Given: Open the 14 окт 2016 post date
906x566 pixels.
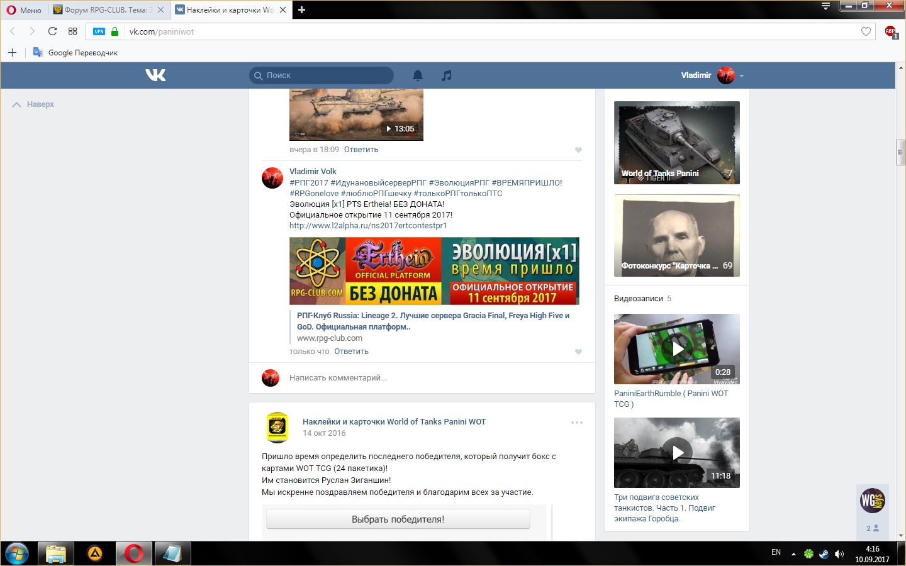Looking at the screenshot, I should click(x=324, y=433).
